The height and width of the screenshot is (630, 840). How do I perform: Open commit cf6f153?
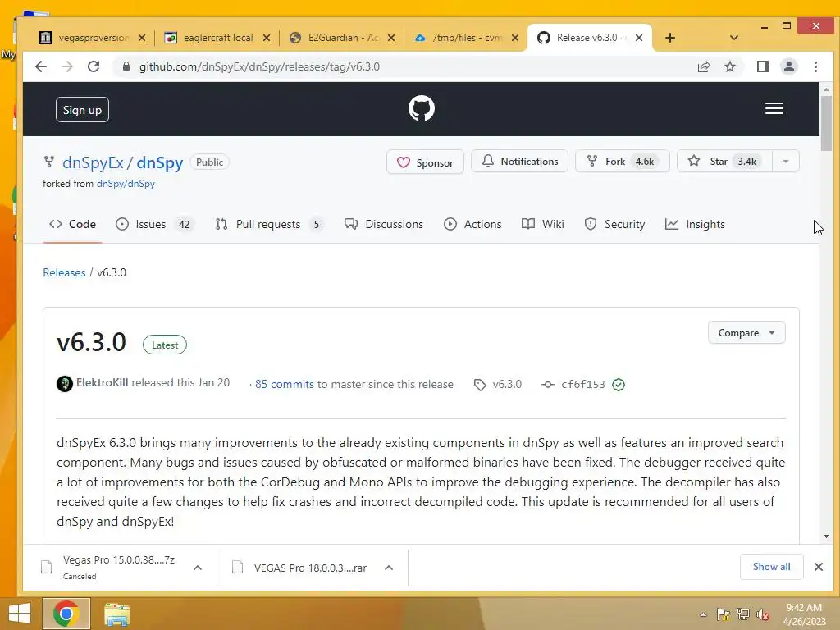point(583,384)
